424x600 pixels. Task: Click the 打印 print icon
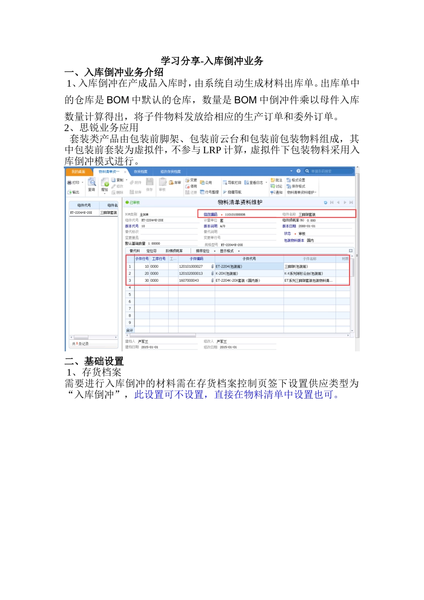coord(69,183)
